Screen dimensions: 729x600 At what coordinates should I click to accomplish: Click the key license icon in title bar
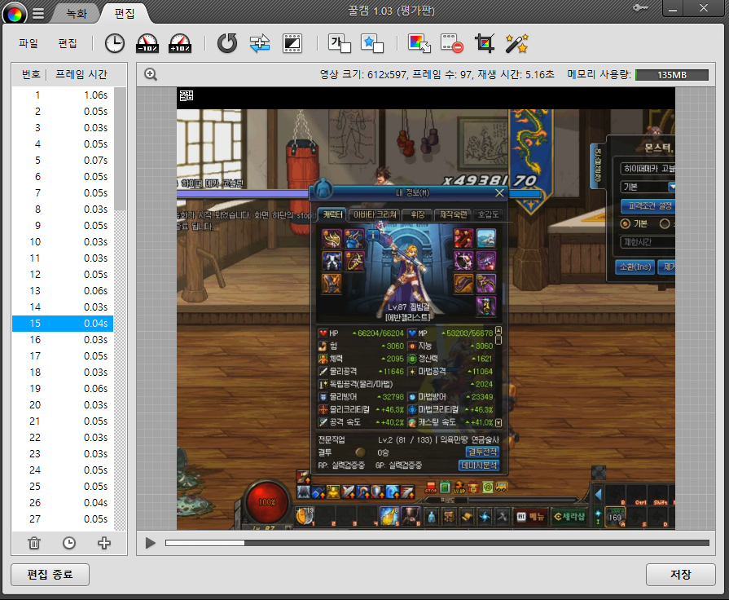pyautogui.click(x=640, y=8)
